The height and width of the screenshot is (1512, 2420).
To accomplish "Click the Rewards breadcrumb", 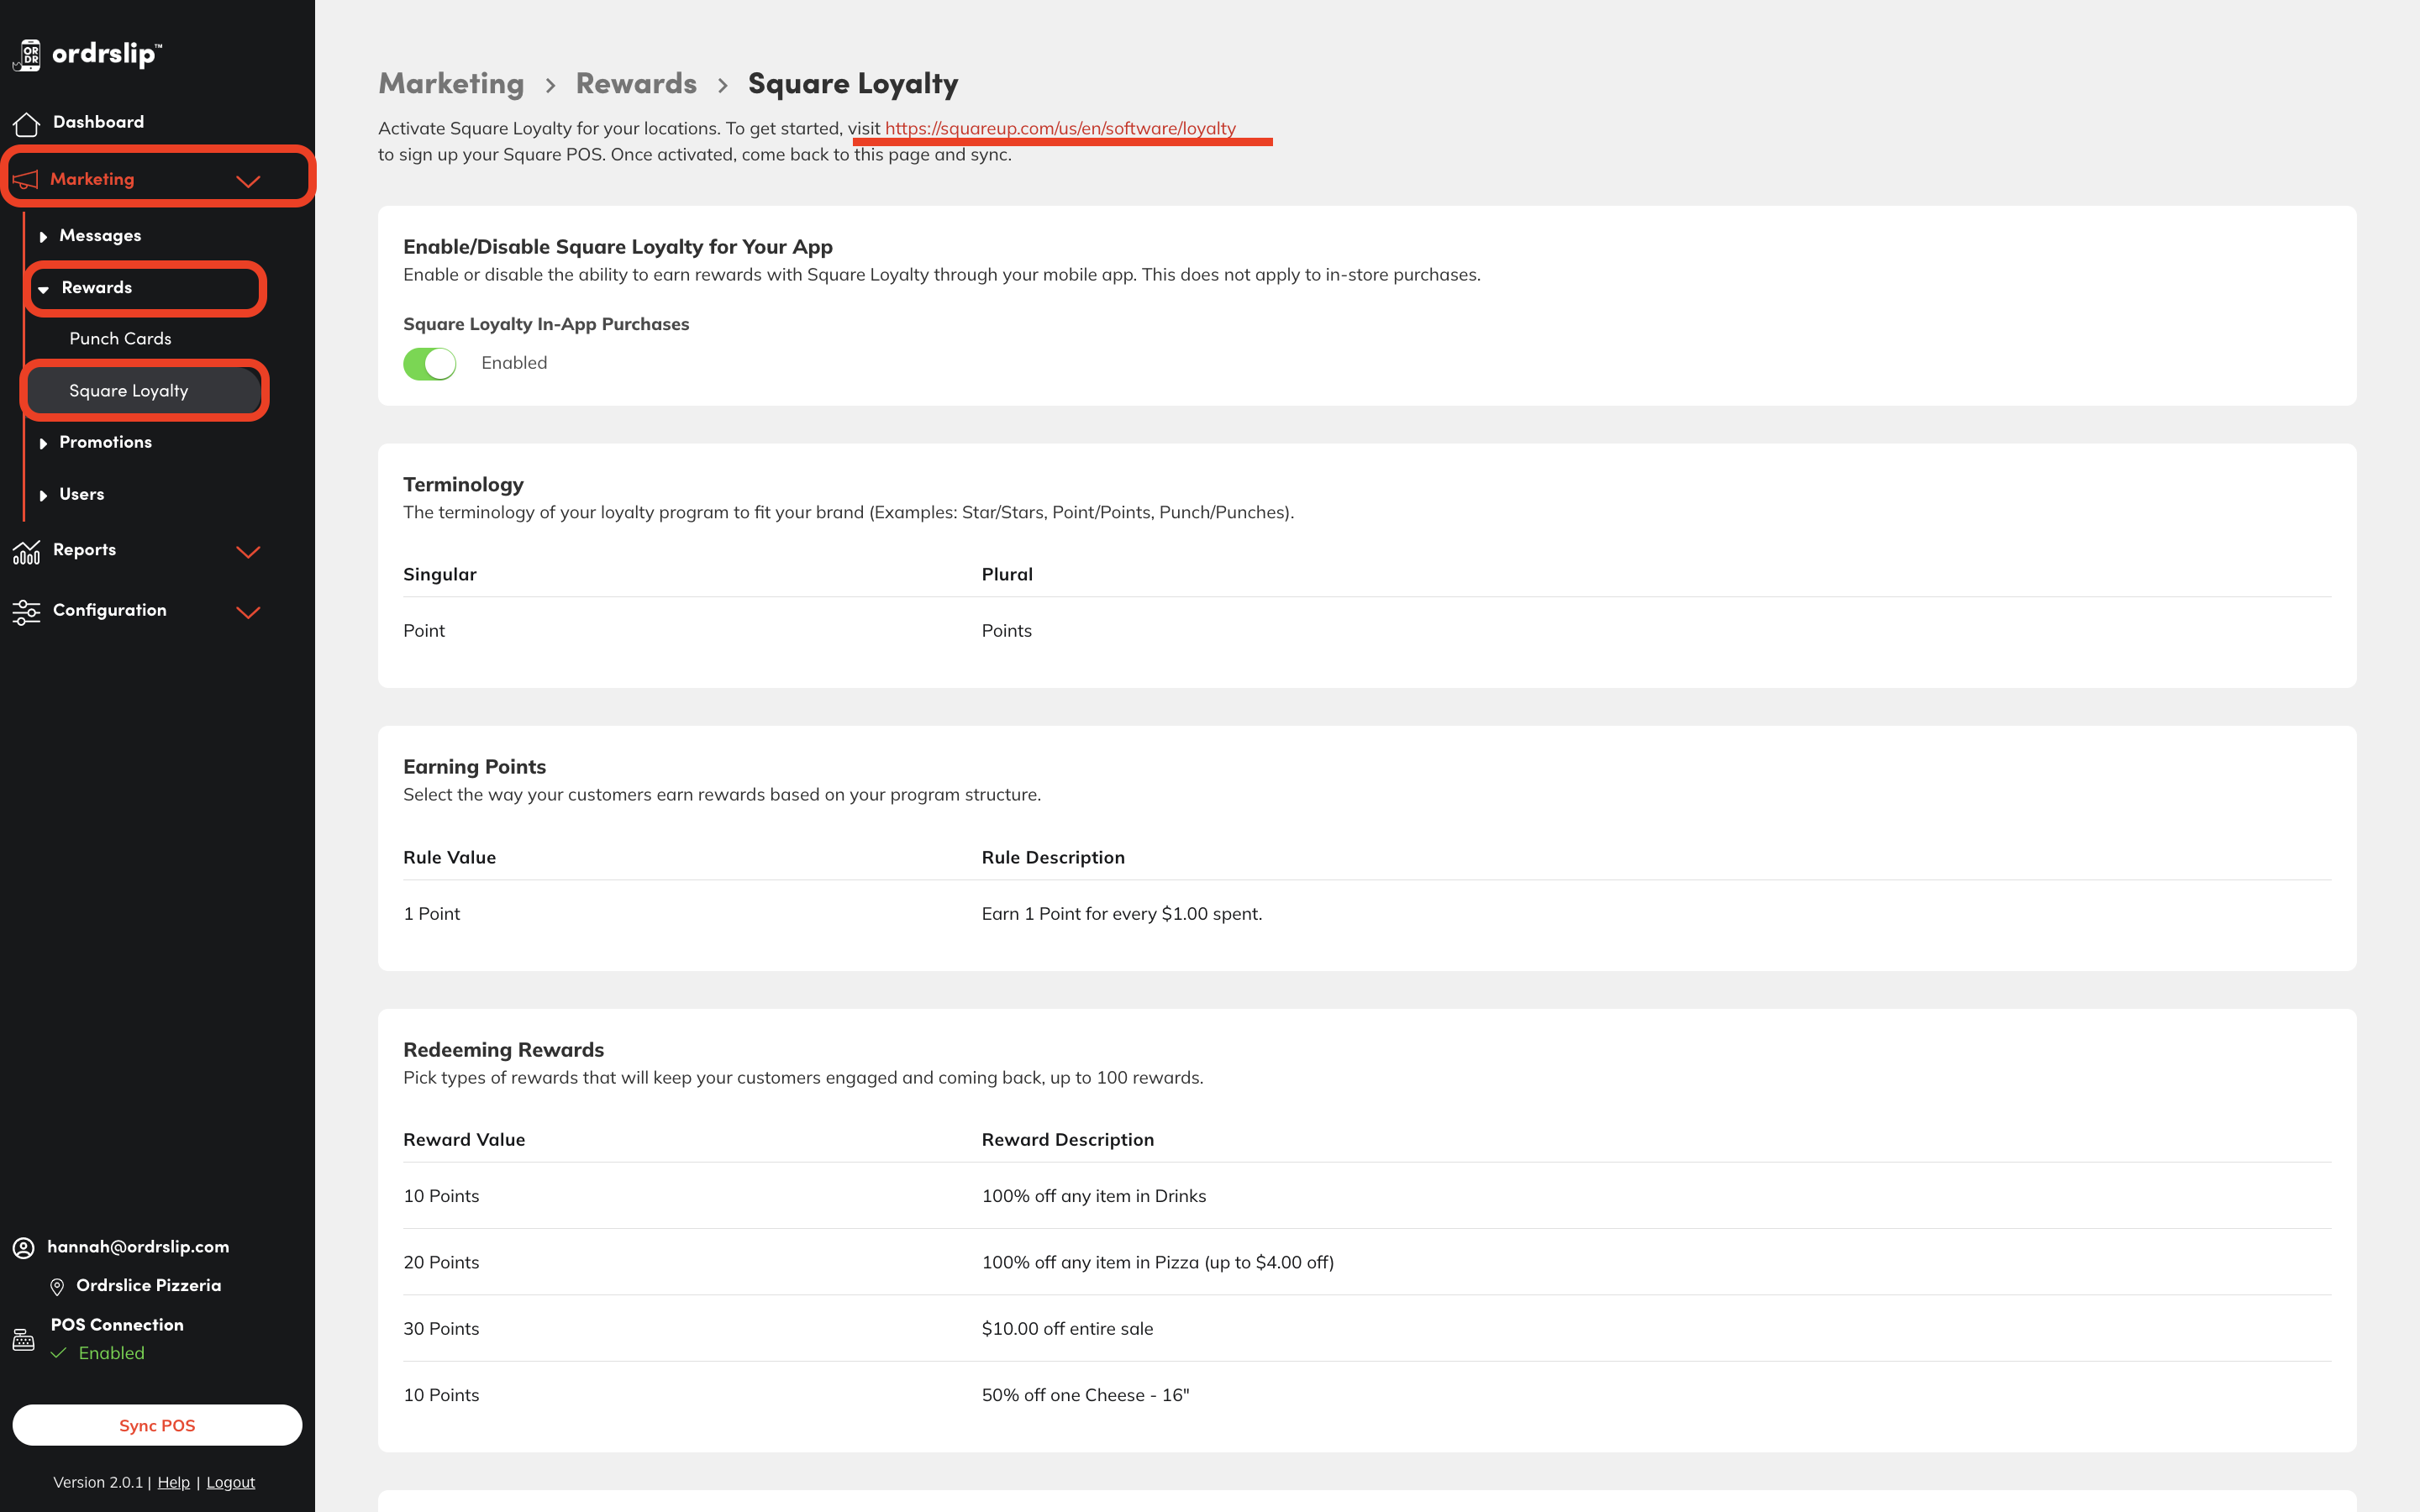I will pyautogui.click(x=636, y=84).
